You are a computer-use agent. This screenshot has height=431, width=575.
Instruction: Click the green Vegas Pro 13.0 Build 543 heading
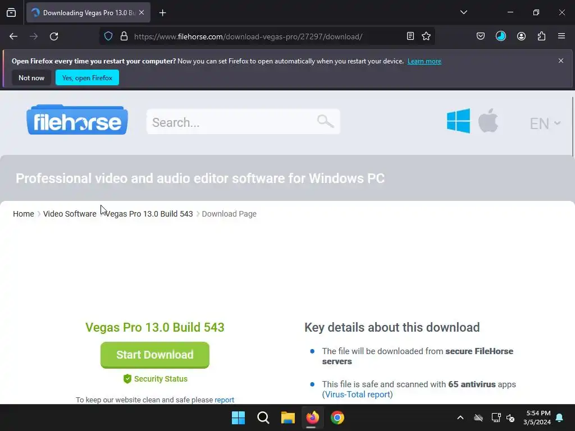155,327
